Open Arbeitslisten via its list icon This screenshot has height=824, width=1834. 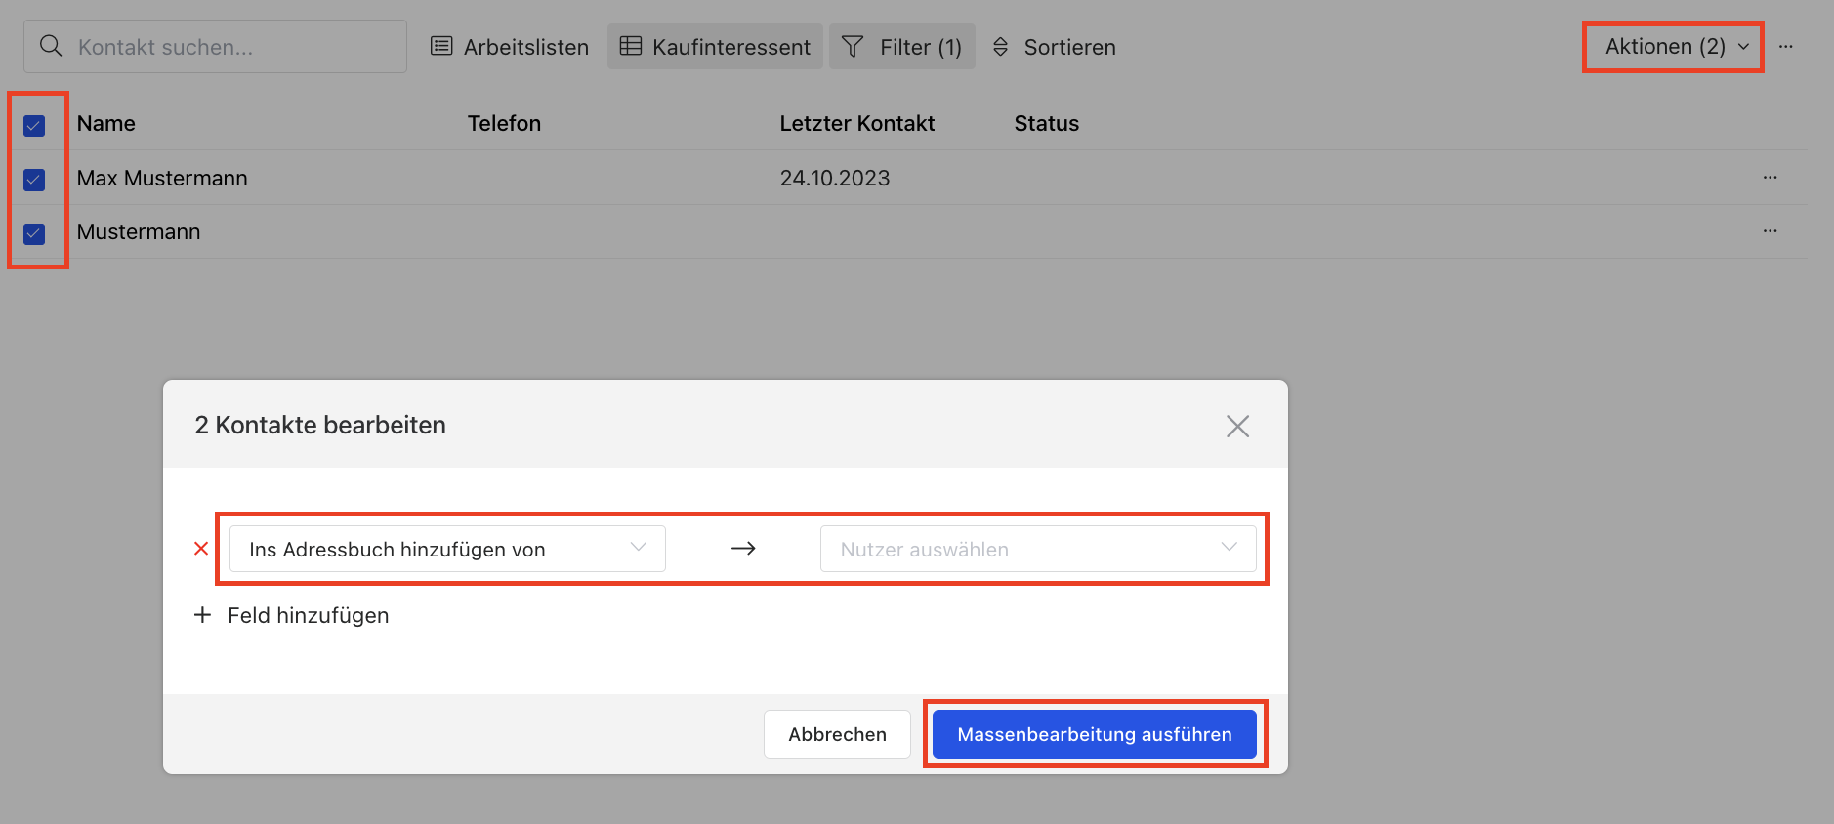coord(441,46)
